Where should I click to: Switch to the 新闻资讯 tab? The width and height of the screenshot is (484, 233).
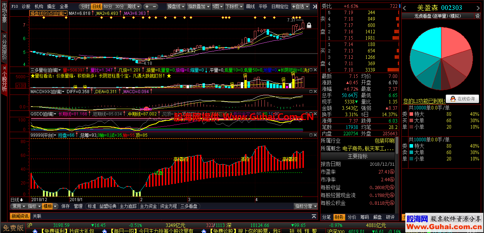20,216
